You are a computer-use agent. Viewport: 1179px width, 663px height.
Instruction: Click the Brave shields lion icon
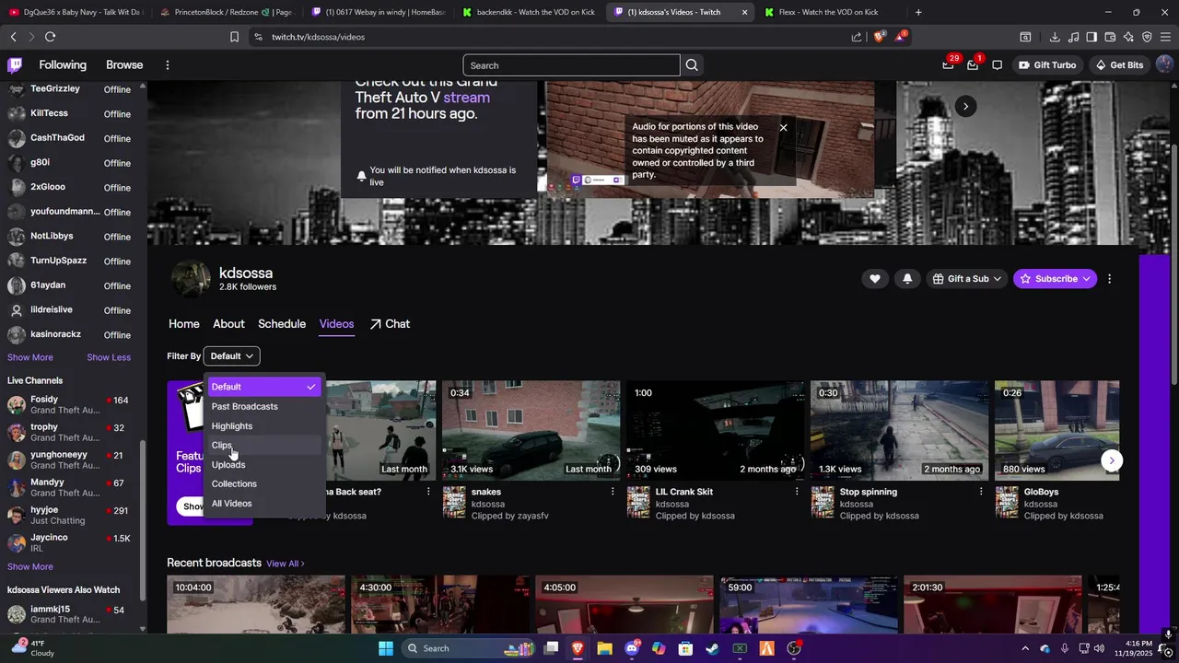[879, 37]
